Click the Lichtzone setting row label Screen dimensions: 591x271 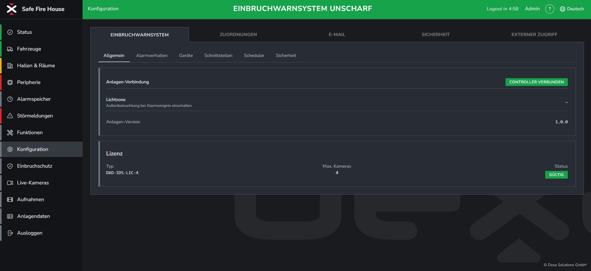tap(116, 99)
